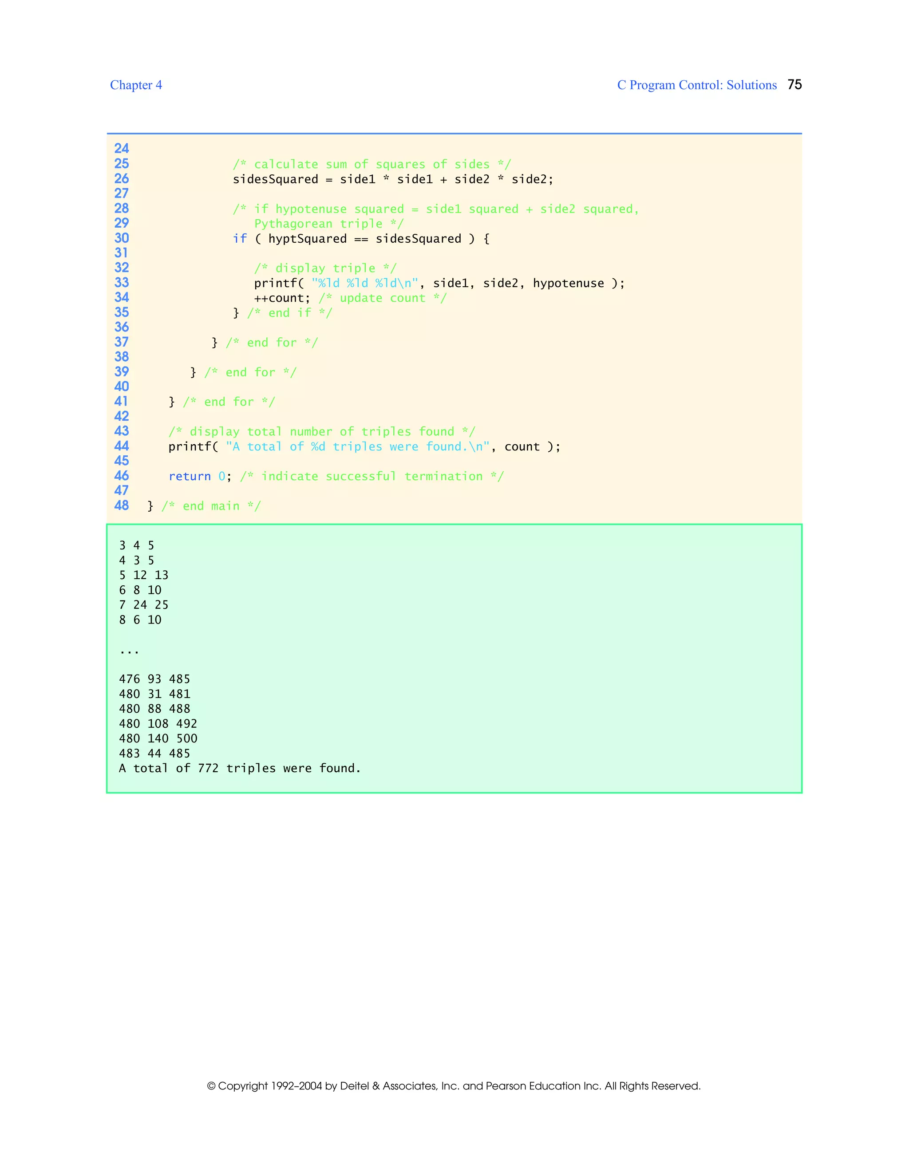
Task: Click the 'Pythagorean triple' comment line
Action: point(328,224)
